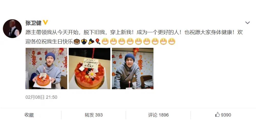Open the photo of him leaning over the candle
Screen dimensions: 256x128
pos(133,69)
